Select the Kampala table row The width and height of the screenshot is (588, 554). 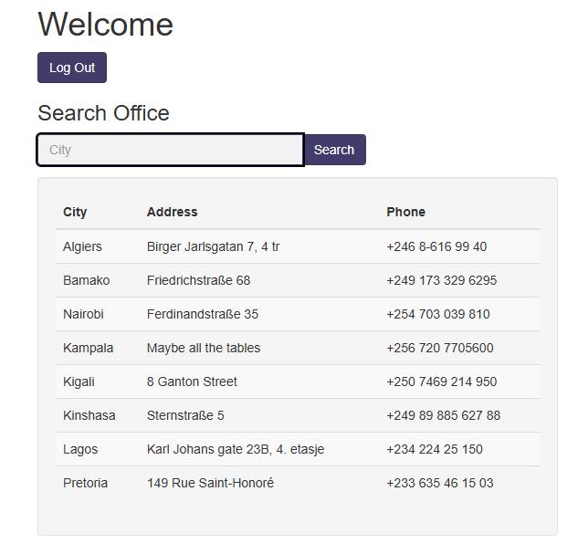pyautogui.click(x=298, y=348)
